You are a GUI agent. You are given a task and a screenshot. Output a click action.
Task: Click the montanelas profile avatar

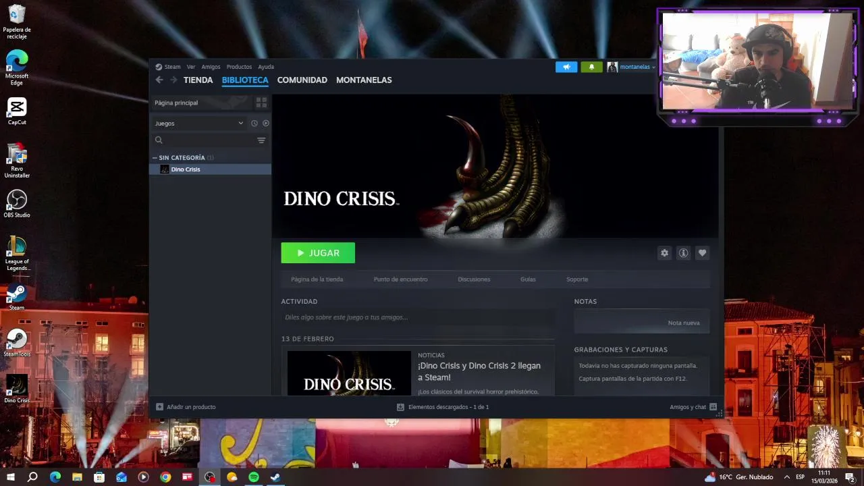point(612,67)
